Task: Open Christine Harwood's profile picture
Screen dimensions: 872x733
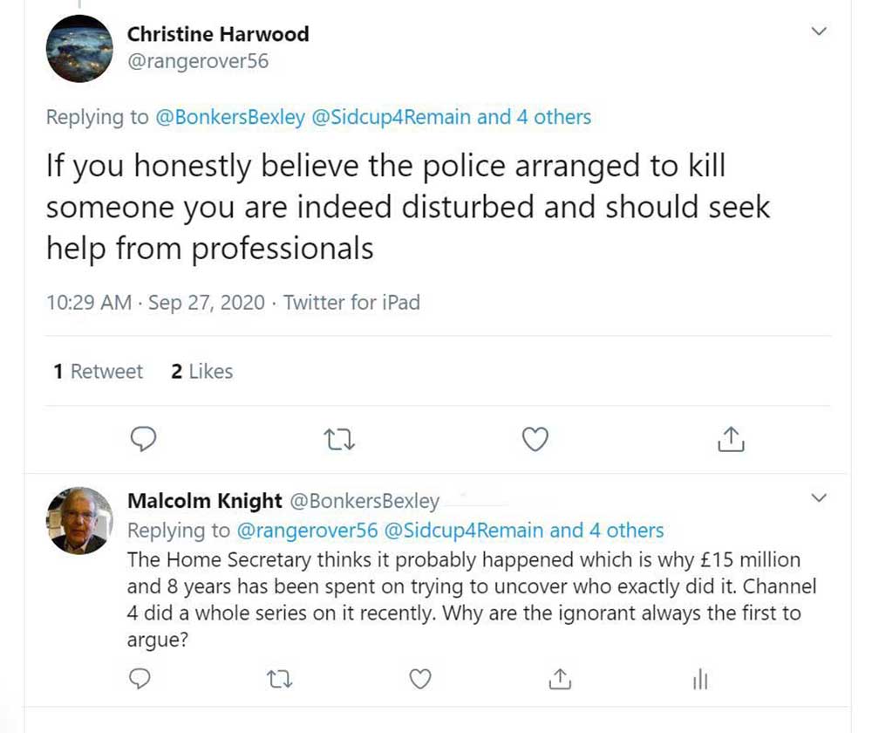Action: [x=79, y=49]
